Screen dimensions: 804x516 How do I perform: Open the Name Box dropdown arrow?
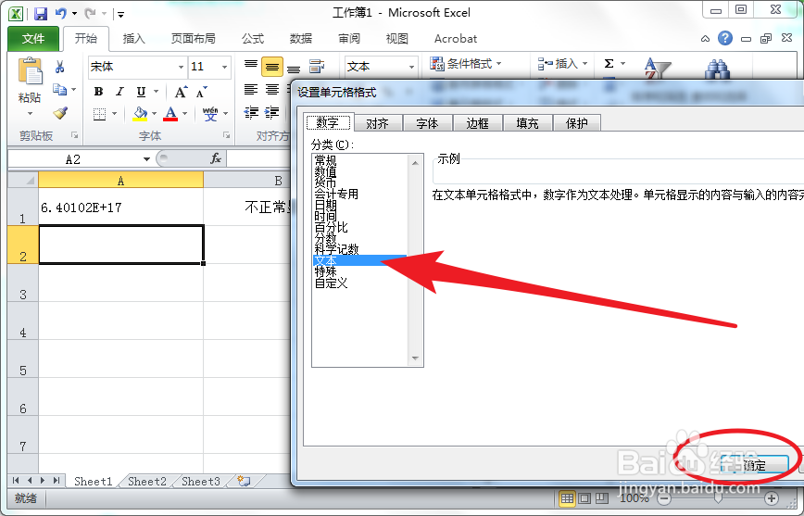pos(146,159)
